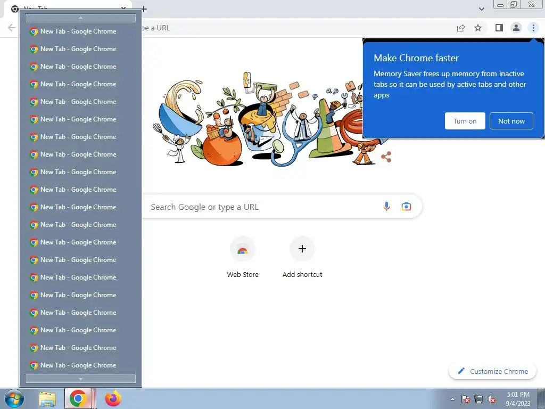The image size is (545, 409).
Task: Open Action Center flag icon
Action: (x=465, y=399)
